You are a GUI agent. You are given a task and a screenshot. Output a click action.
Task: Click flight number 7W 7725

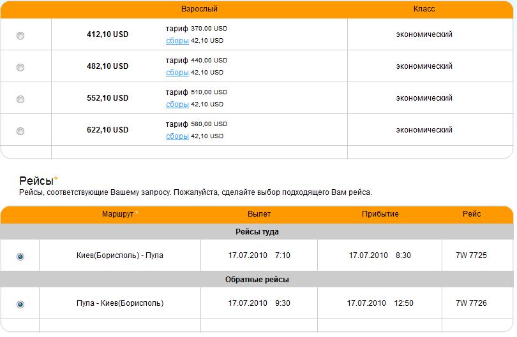point(471,255)
